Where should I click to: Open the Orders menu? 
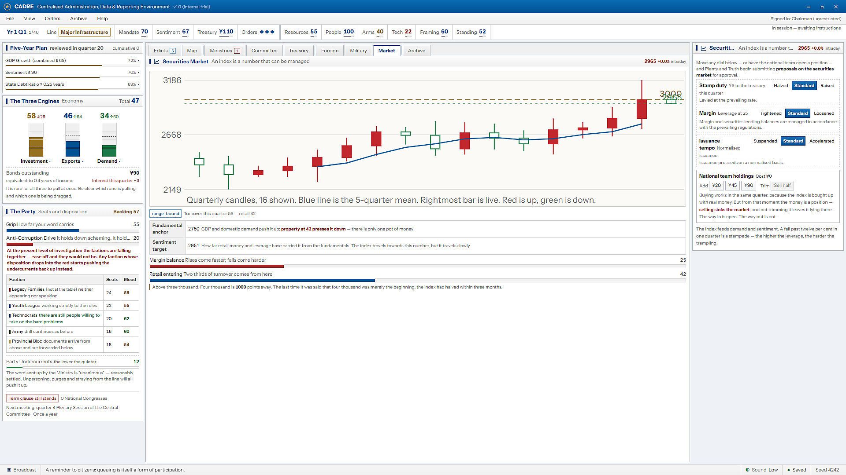pos(52,18)
